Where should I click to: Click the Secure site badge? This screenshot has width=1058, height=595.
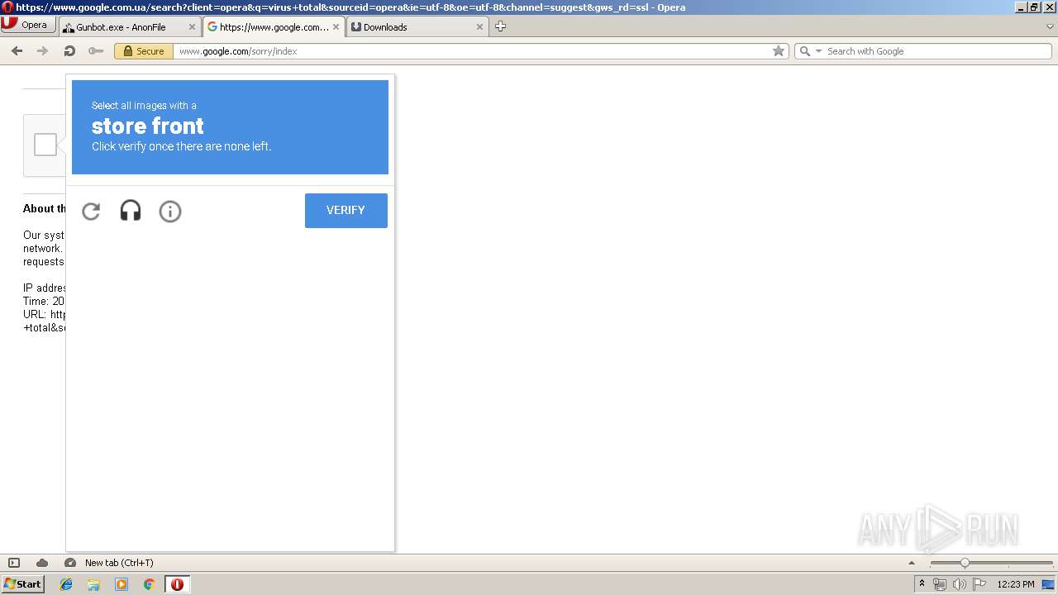(144, 51)
